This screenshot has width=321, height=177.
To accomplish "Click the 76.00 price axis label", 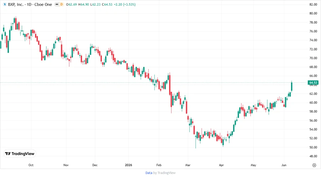I will click(x=313, y=31).
